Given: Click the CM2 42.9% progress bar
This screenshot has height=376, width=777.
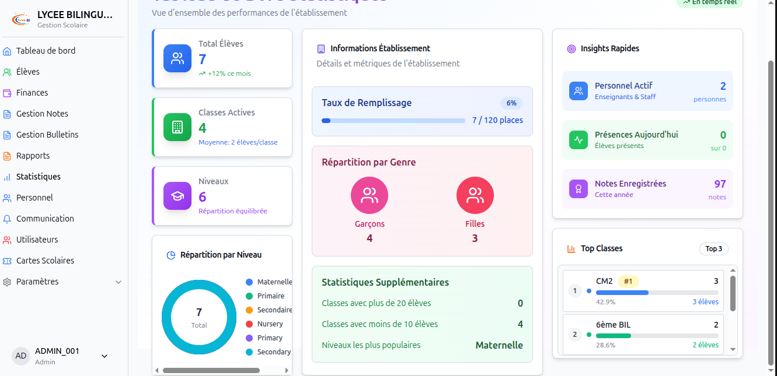Looking at the screenshot, I should (657, 293).
